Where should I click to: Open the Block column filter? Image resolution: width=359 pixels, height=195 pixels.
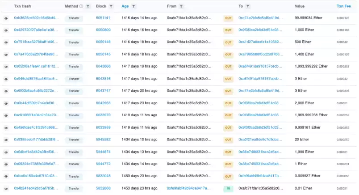pos(111,6)
